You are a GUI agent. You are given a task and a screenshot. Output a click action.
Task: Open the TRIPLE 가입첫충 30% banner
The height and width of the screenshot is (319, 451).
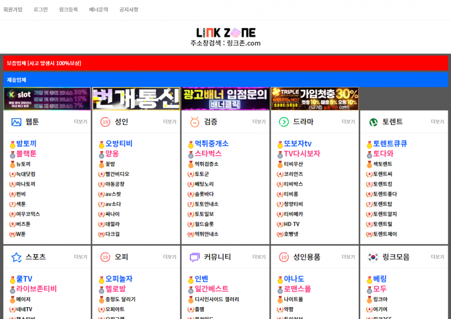pyautogui.click(x=315, y=99)
